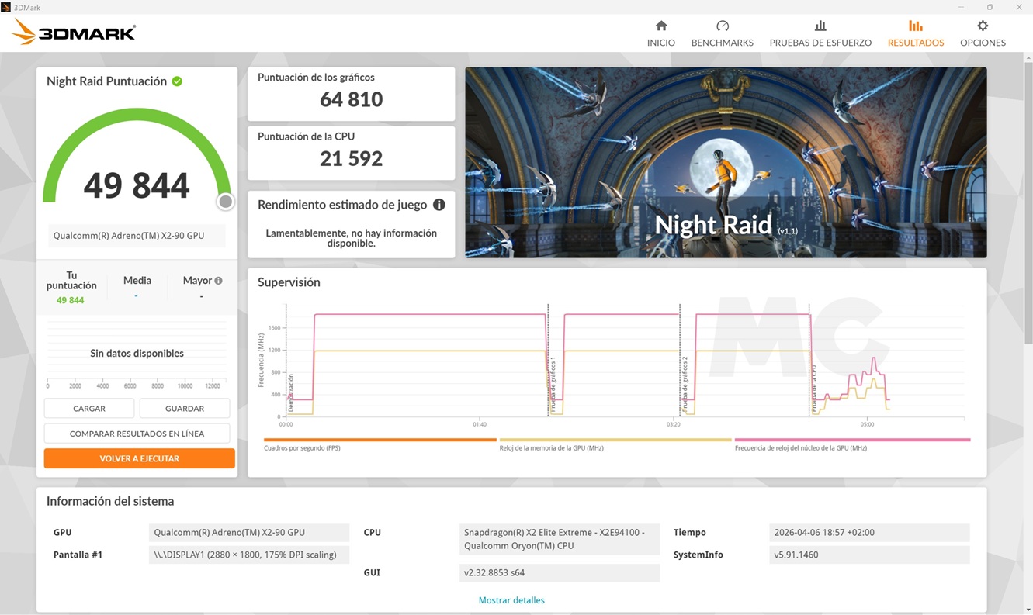Click the Night Raid preview image
Viewport: 1033px width, 615px height.
726,161
